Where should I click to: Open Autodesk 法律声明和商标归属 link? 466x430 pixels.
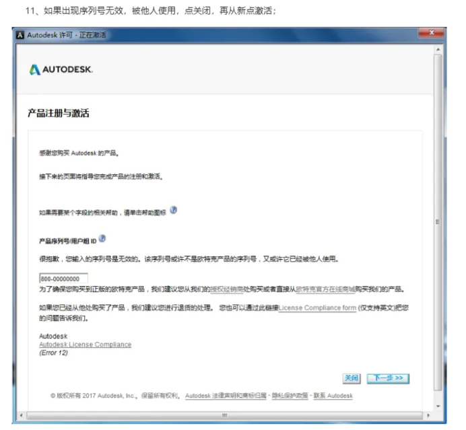pyautogui.click(x=226, y=396)
